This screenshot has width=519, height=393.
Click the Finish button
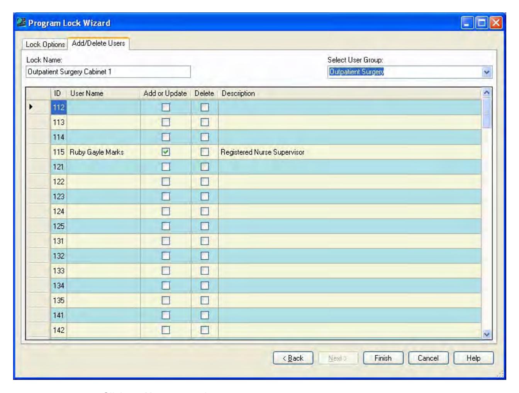point(383,358)
